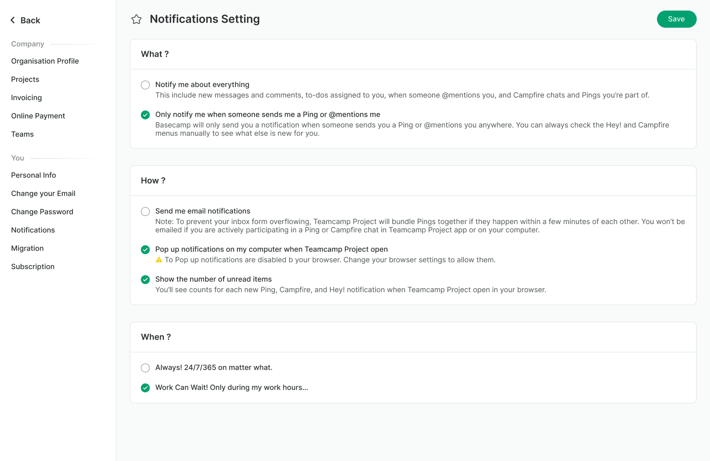
Task: Click the 'What ?' section heading
Action: coord(155,54)
